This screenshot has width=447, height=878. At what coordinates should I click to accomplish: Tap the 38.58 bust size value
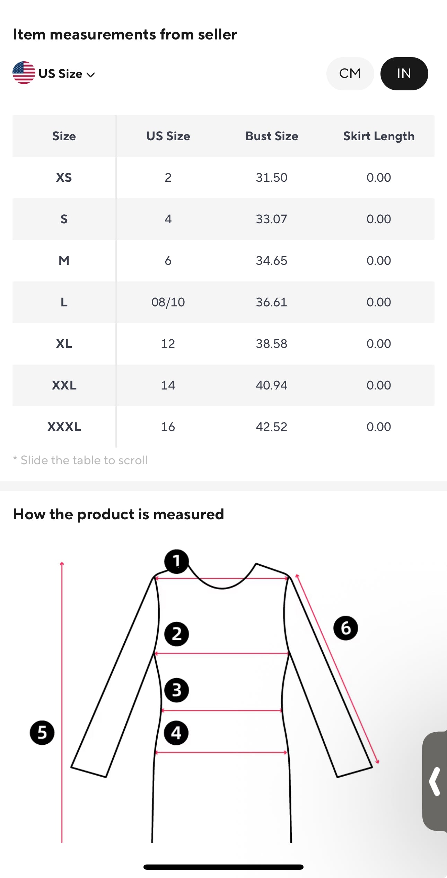[272, 344]
